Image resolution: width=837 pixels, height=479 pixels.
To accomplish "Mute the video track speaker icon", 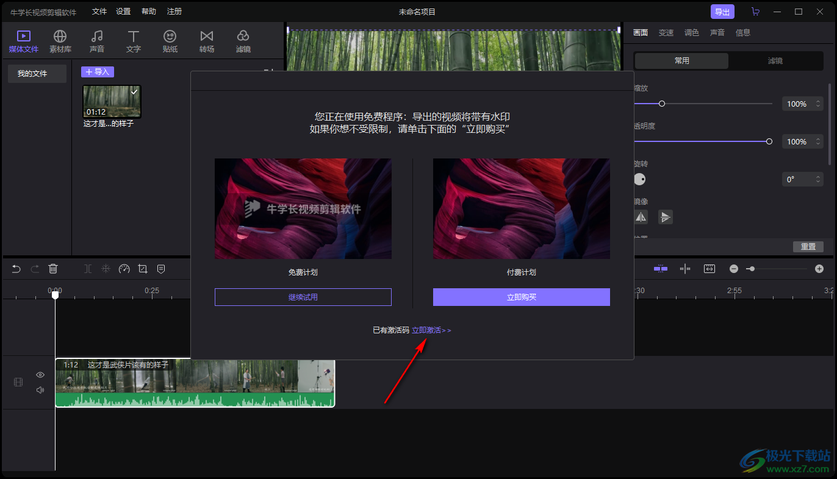I will 40,390.
